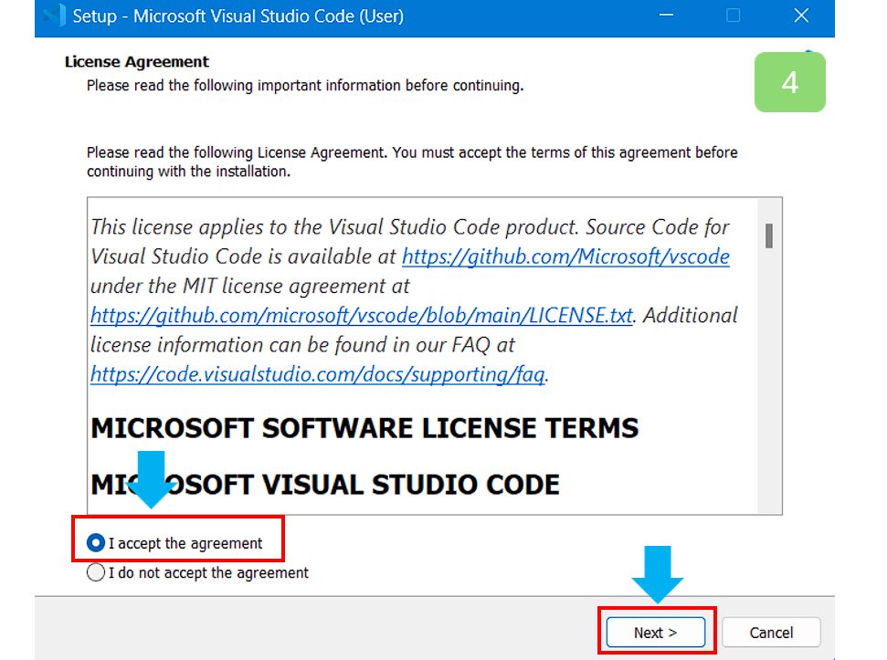Choose 'I do not accept the agreement' option
This screenshot has height=660, width=887.
click(x=96, y=572)
